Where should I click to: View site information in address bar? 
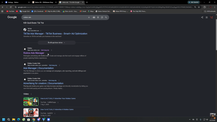[x=16, y=7]
